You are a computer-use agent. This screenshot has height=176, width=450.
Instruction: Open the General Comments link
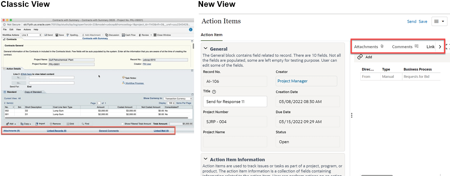click(109, 131)
